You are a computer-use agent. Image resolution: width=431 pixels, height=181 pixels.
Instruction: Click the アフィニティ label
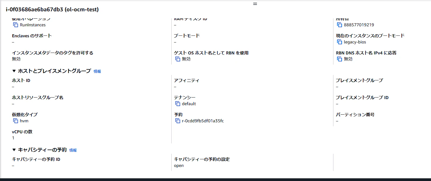[x=187, y=80]
